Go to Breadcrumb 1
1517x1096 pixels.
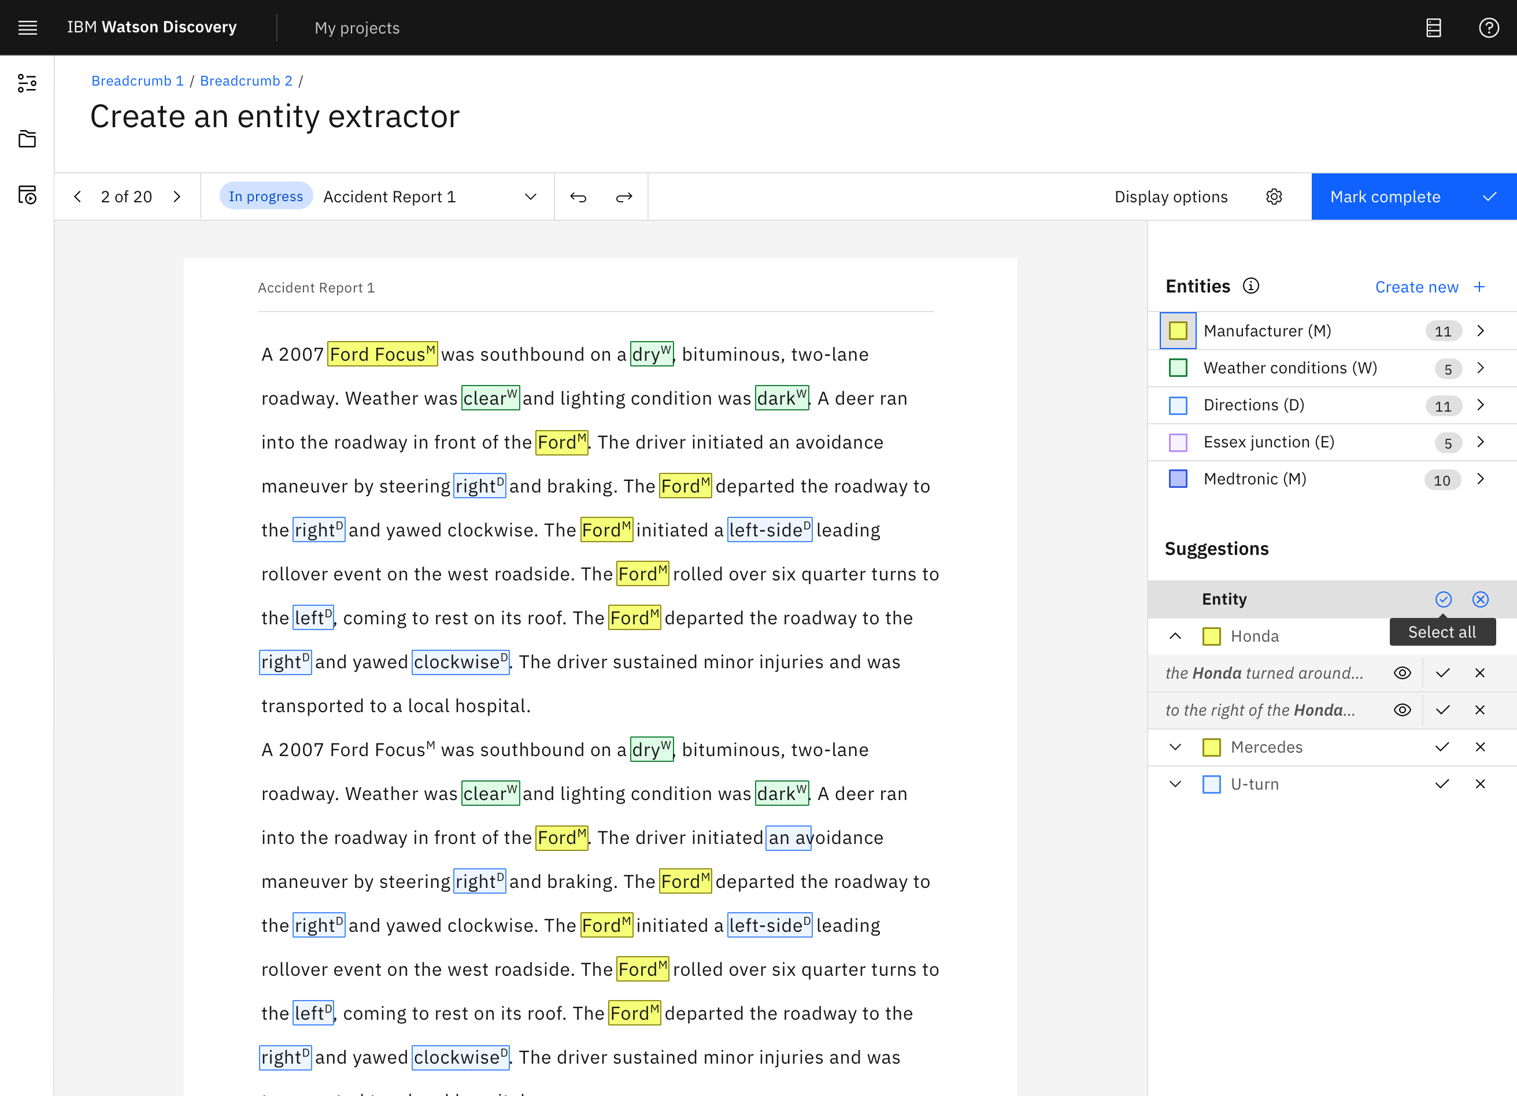click(x=137, y=81)
